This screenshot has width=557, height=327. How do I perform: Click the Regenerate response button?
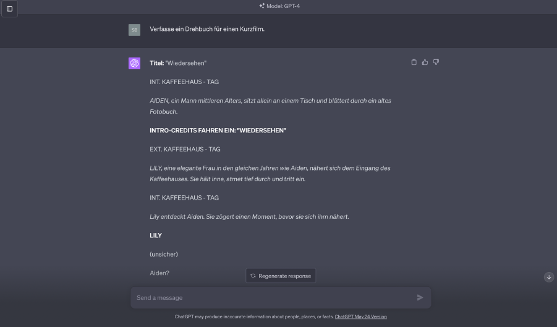click(x=281, y=276)
